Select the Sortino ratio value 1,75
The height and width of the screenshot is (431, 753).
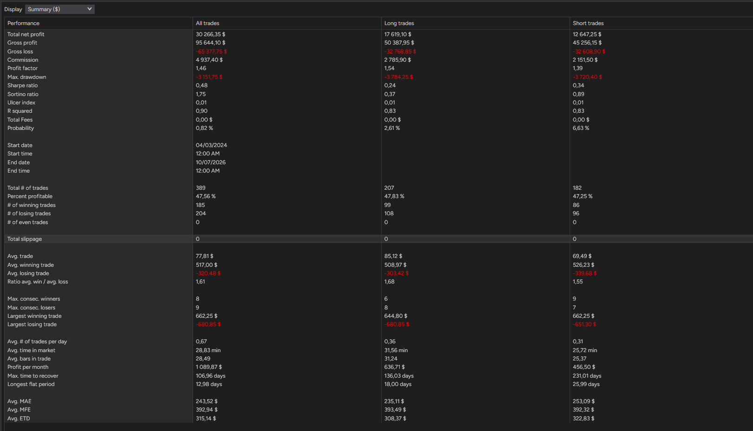pyautogui.click(x=201, y=94)
